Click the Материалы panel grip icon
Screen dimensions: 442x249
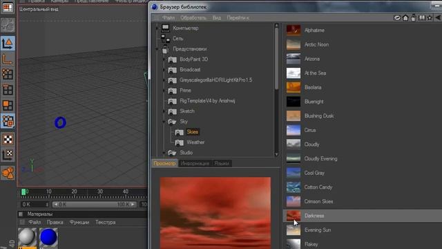(21, 214)
